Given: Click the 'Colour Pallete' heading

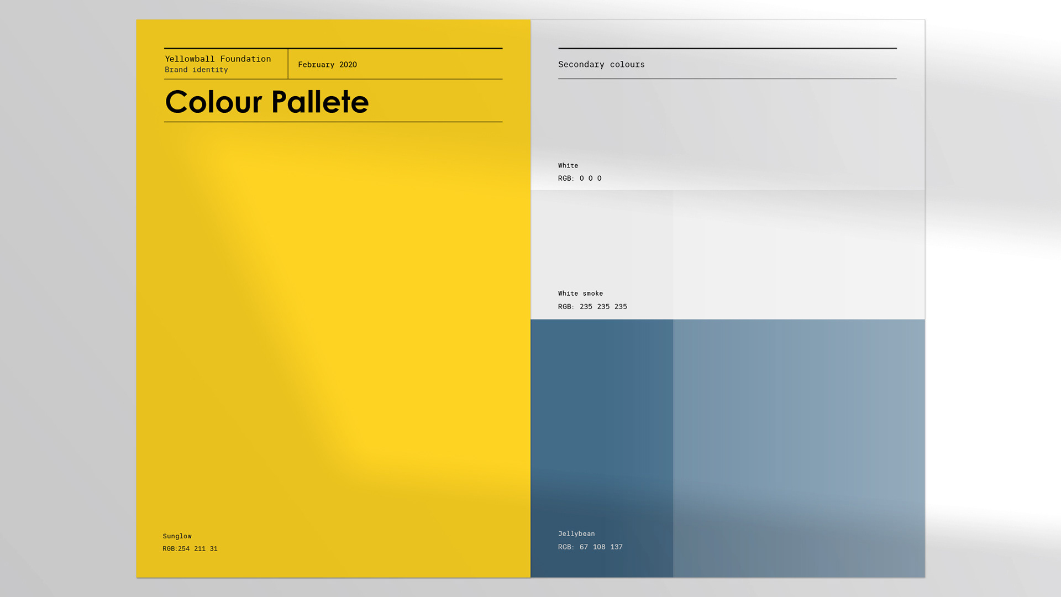Looking at the screenshot, I should (x=267, y=102).
